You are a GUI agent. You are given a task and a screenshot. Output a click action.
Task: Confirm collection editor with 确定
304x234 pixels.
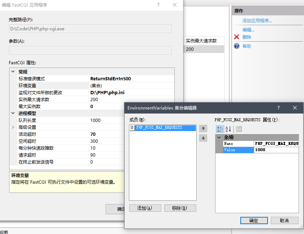pyautogui.click(x=254, y=220)
